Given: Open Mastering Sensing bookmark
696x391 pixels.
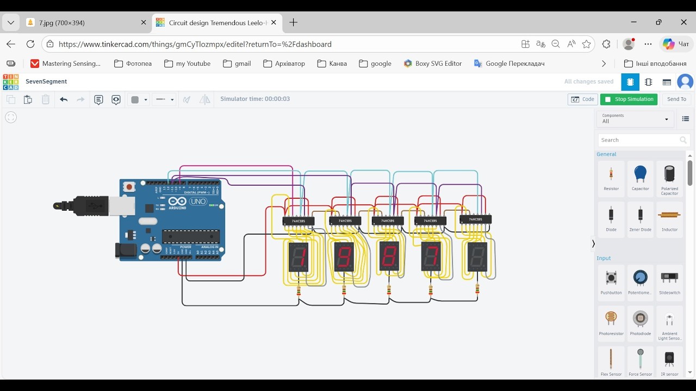Looking at the screenshot, I should (x=66, y=64).
